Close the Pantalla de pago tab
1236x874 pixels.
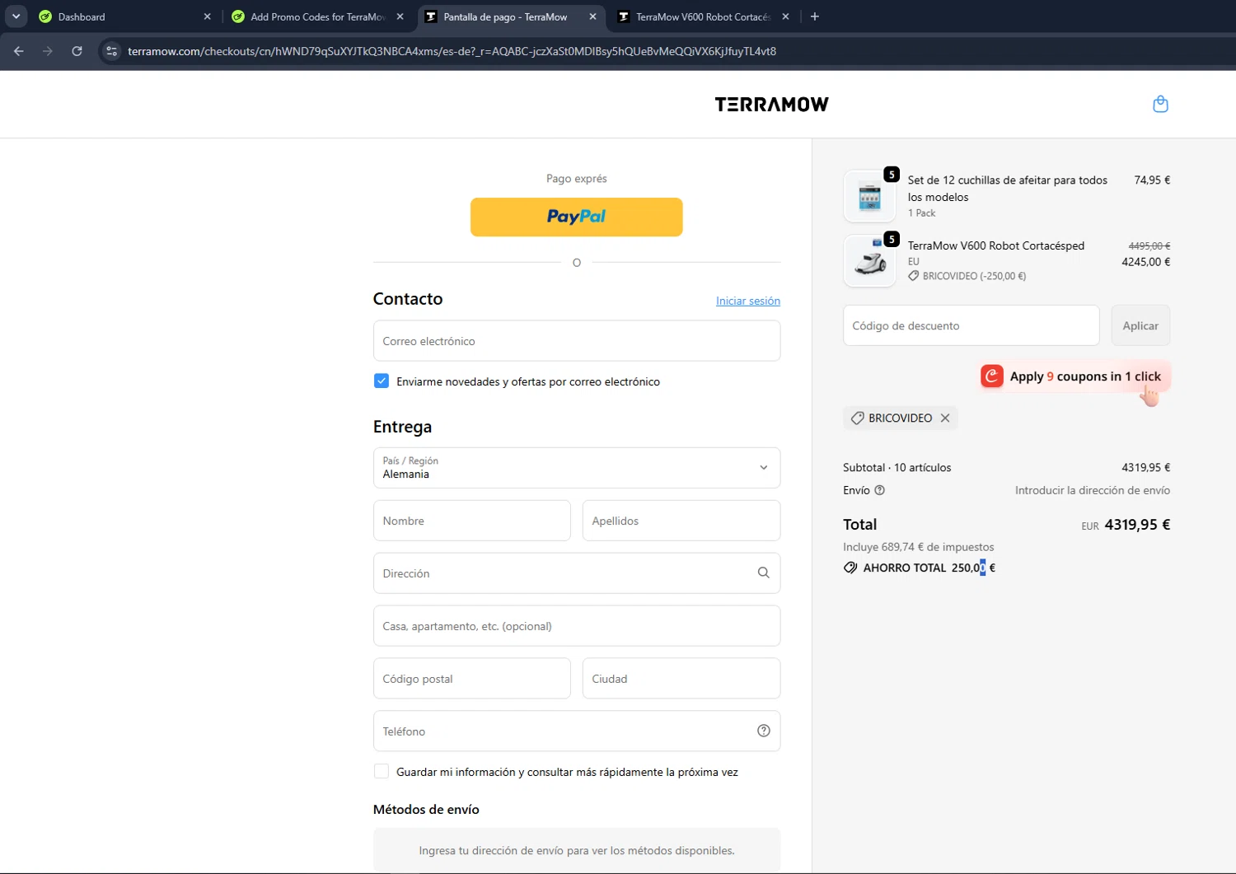[x=592, y=16]
